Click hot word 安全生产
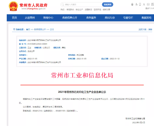The height and width of the screenshot is (130, 154). tap(79, 10)
